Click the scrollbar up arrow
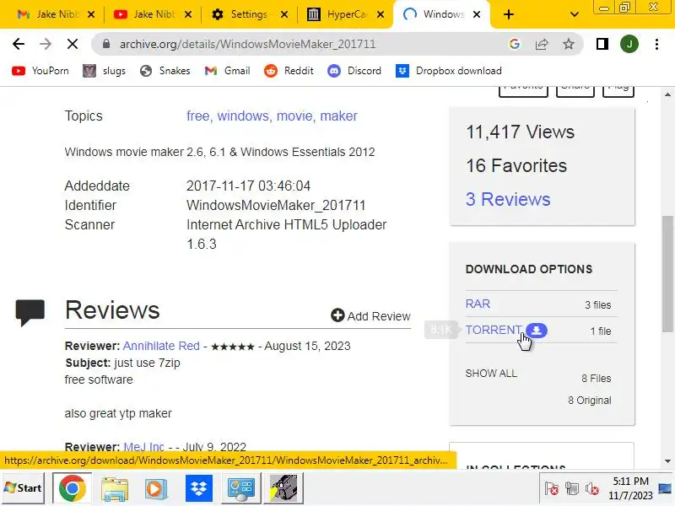 click(x=667, y=94)
